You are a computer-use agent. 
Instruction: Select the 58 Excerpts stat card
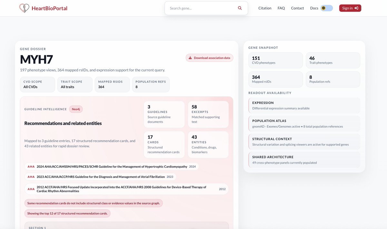(x=208, y=114)
